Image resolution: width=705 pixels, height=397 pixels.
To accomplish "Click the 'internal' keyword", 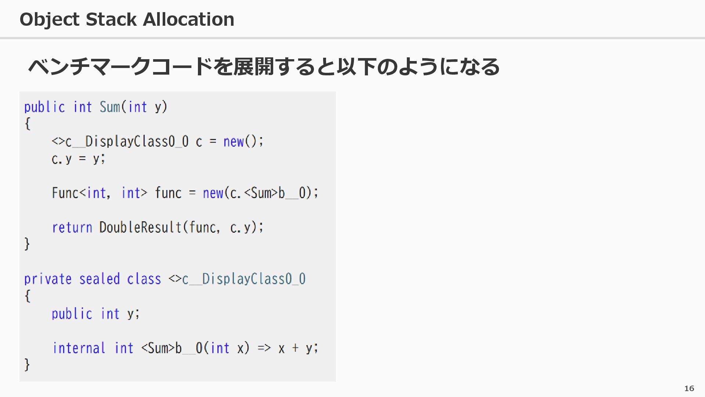I will coord(79,348).
